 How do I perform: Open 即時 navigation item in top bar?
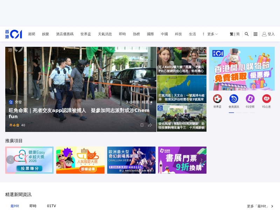click(122, 34)
